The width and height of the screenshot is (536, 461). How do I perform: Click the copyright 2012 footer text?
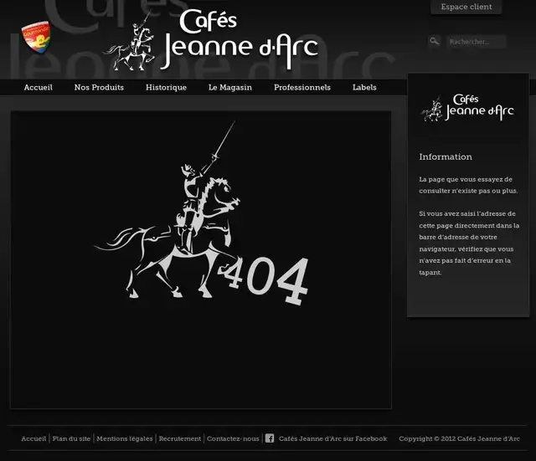point(459,438)
